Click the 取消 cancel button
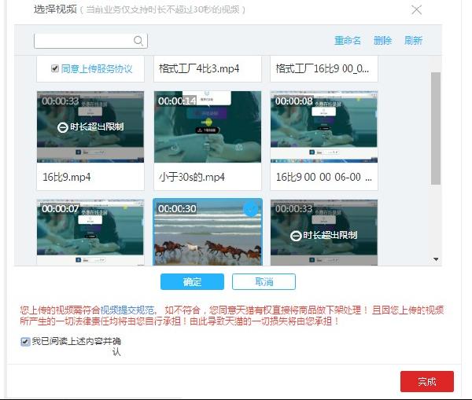 (264, 282)
